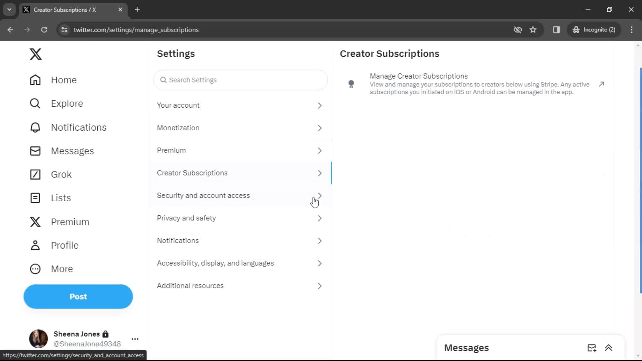Click the Home text link

pos(64,80)
